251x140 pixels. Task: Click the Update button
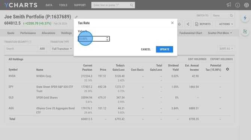point(164,49)
